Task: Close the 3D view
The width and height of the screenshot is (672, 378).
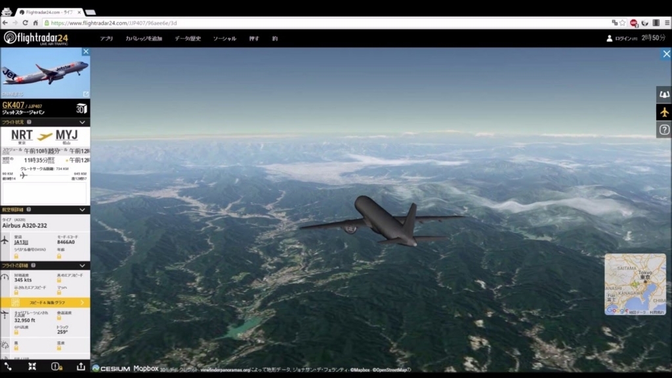Action: coord(667,54)
